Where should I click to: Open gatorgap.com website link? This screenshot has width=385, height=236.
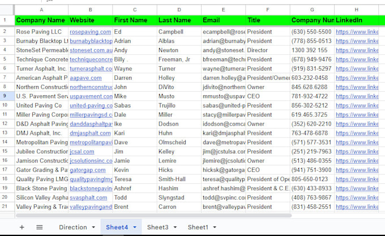88,170
